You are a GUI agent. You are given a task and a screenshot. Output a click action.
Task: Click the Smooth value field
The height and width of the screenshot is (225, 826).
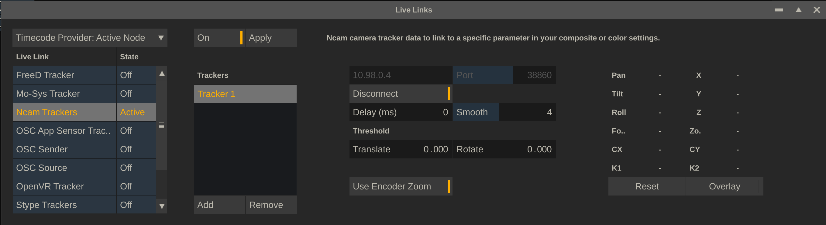tap(527, 112)
